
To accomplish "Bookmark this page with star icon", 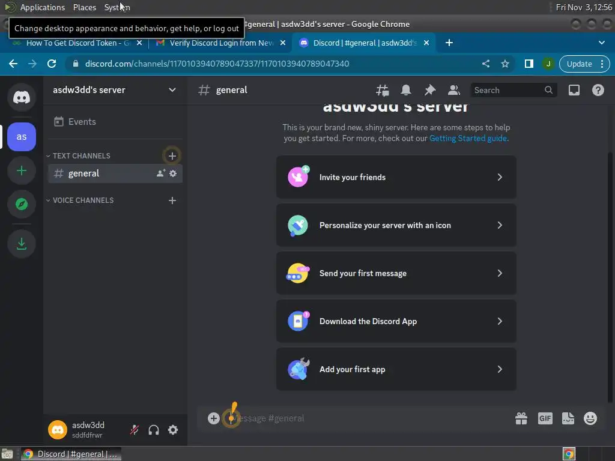I will coord(505,64).
